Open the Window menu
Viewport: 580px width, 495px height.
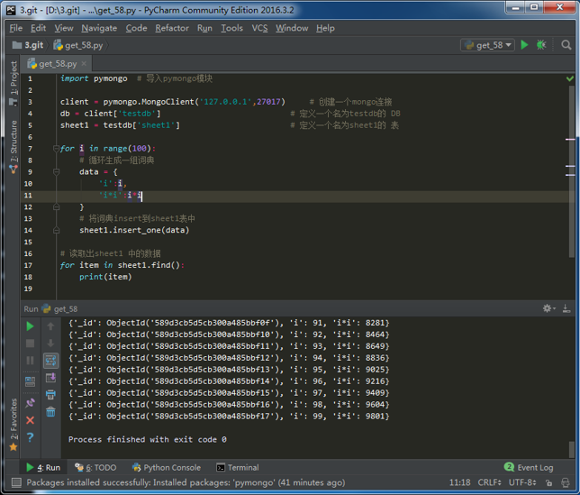[x=292, y=28]
